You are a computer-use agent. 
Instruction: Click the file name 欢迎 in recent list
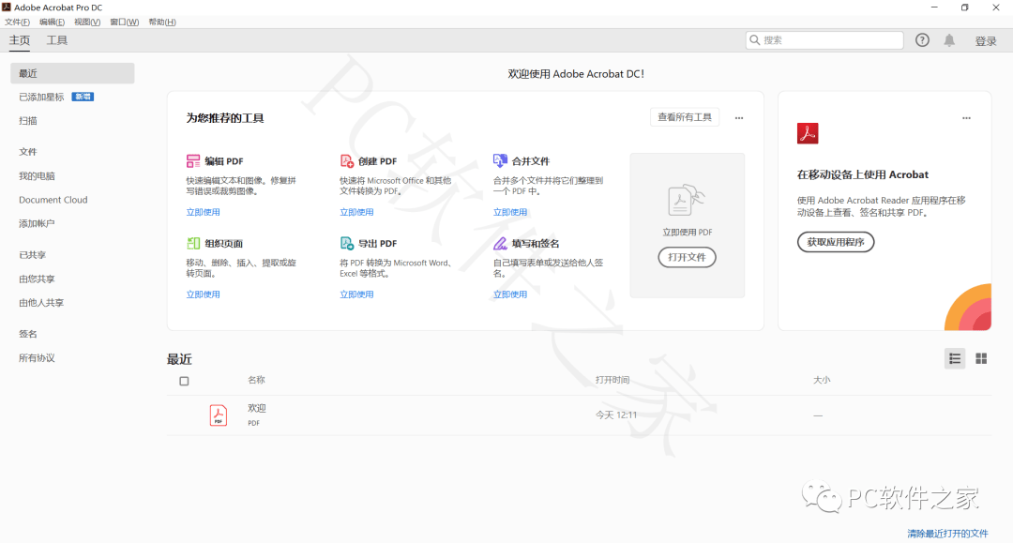pyautogui.click(x=256, y=408)
